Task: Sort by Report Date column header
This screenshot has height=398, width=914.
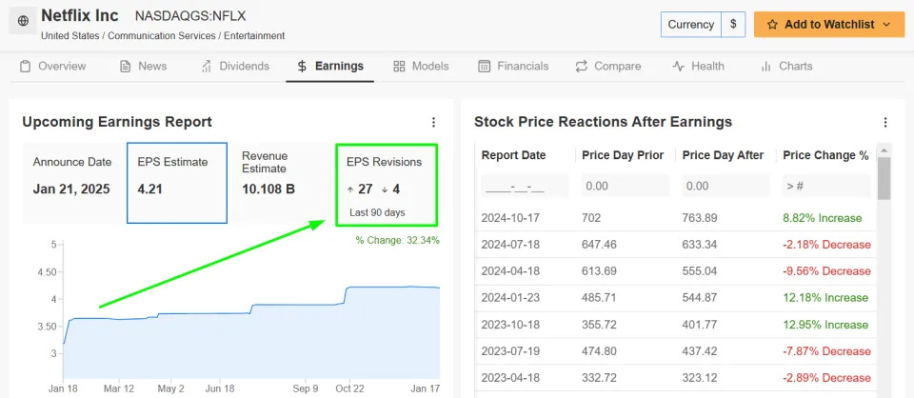Action: click(x=513, y=155)
